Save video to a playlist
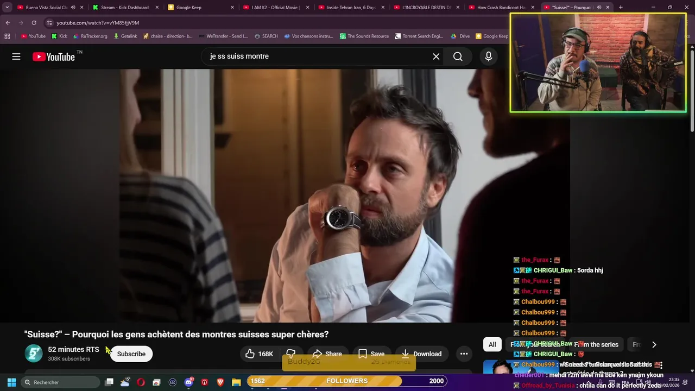Image resolution: width=695 pixels, height=391 pixels. coord(371,354)
